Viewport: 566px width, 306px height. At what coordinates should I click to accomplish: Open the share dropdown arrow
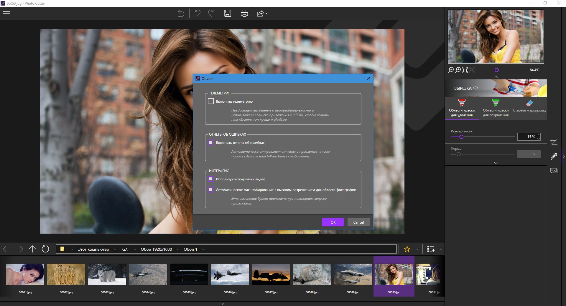coord(266,14)
